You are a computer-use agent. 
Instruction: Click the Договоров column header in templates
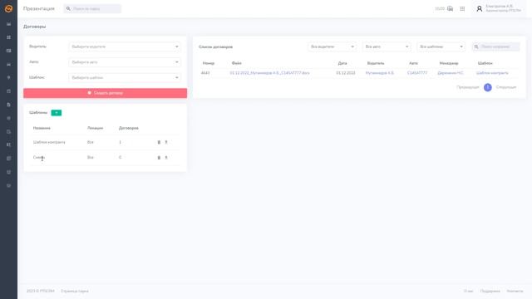pos(129,128)
